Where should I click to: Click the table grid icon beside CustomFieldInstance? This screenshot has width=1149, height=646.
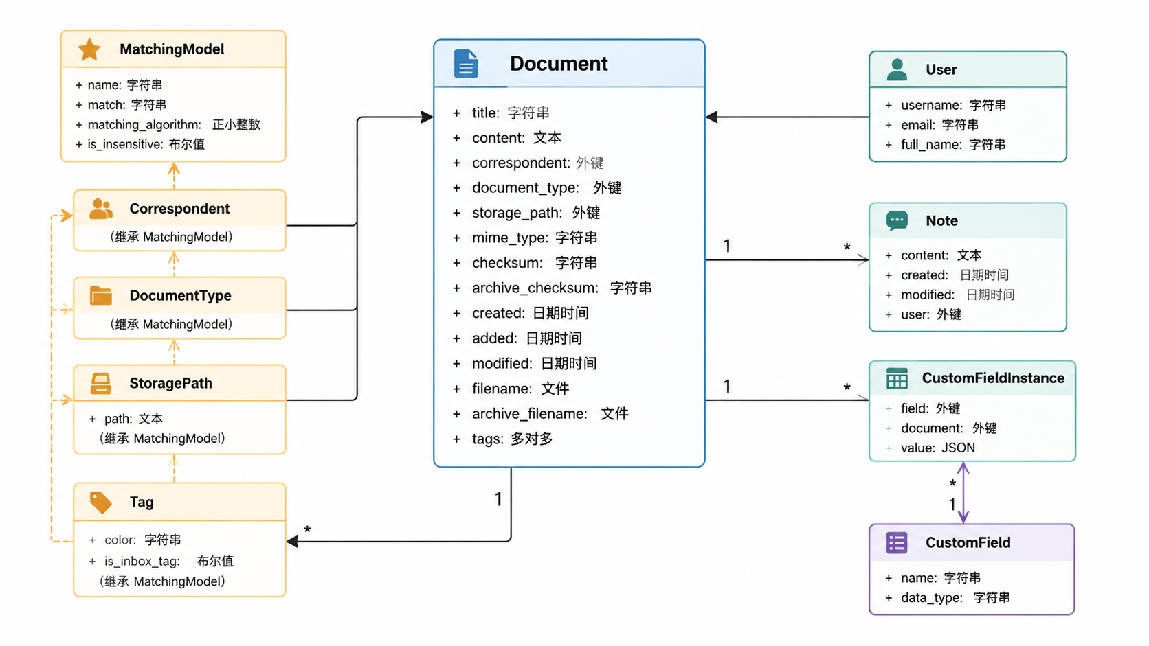click(897, 378)
